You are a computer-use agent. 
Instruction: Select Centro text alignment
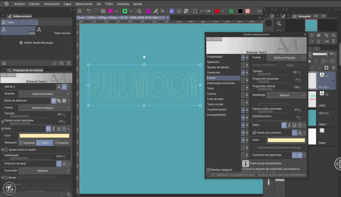pyautogui.click(x=45, y=142)
